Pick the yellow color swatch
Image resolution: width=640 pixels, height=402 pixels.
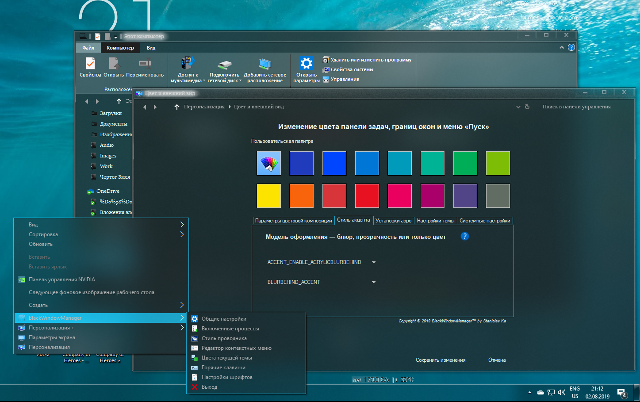[268, 196]
